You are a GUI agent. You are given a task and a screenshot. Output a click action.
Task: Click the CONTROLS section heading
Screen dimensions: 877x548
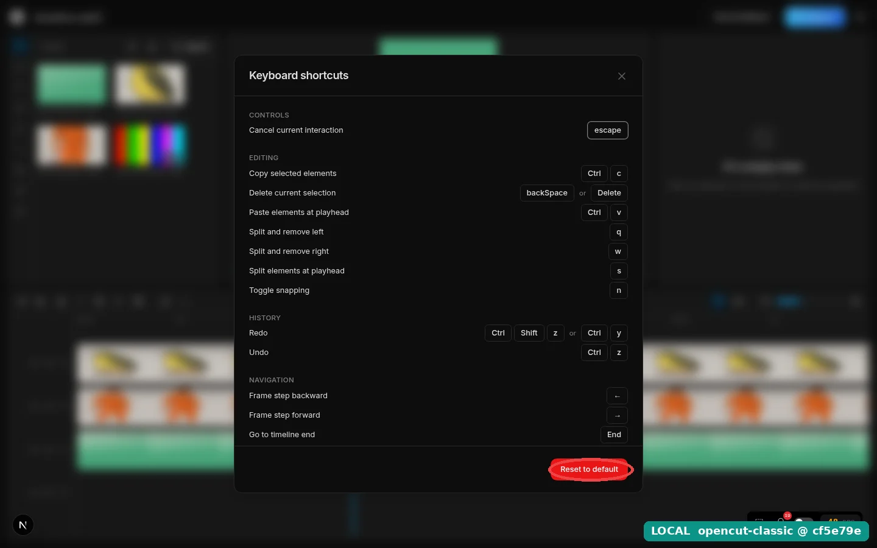[x=269, y=115]
